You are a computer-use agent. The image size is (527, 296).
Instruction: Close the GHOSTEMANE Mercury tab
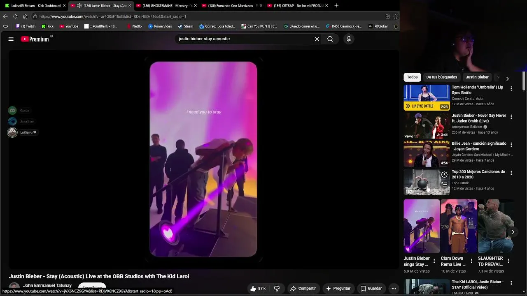click(x=195, y=6)
